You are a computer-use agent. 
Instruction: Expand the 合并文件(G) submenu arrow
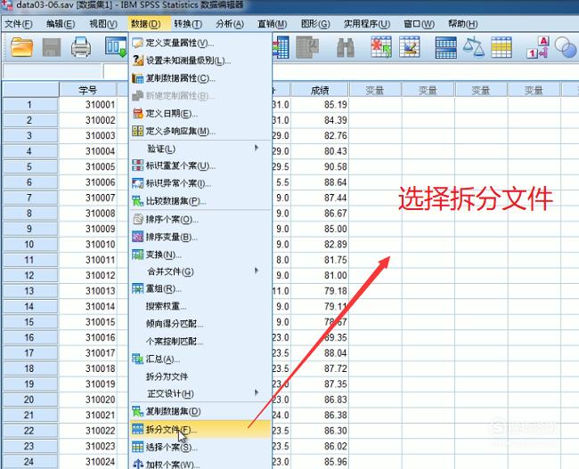tap(257, 271)
